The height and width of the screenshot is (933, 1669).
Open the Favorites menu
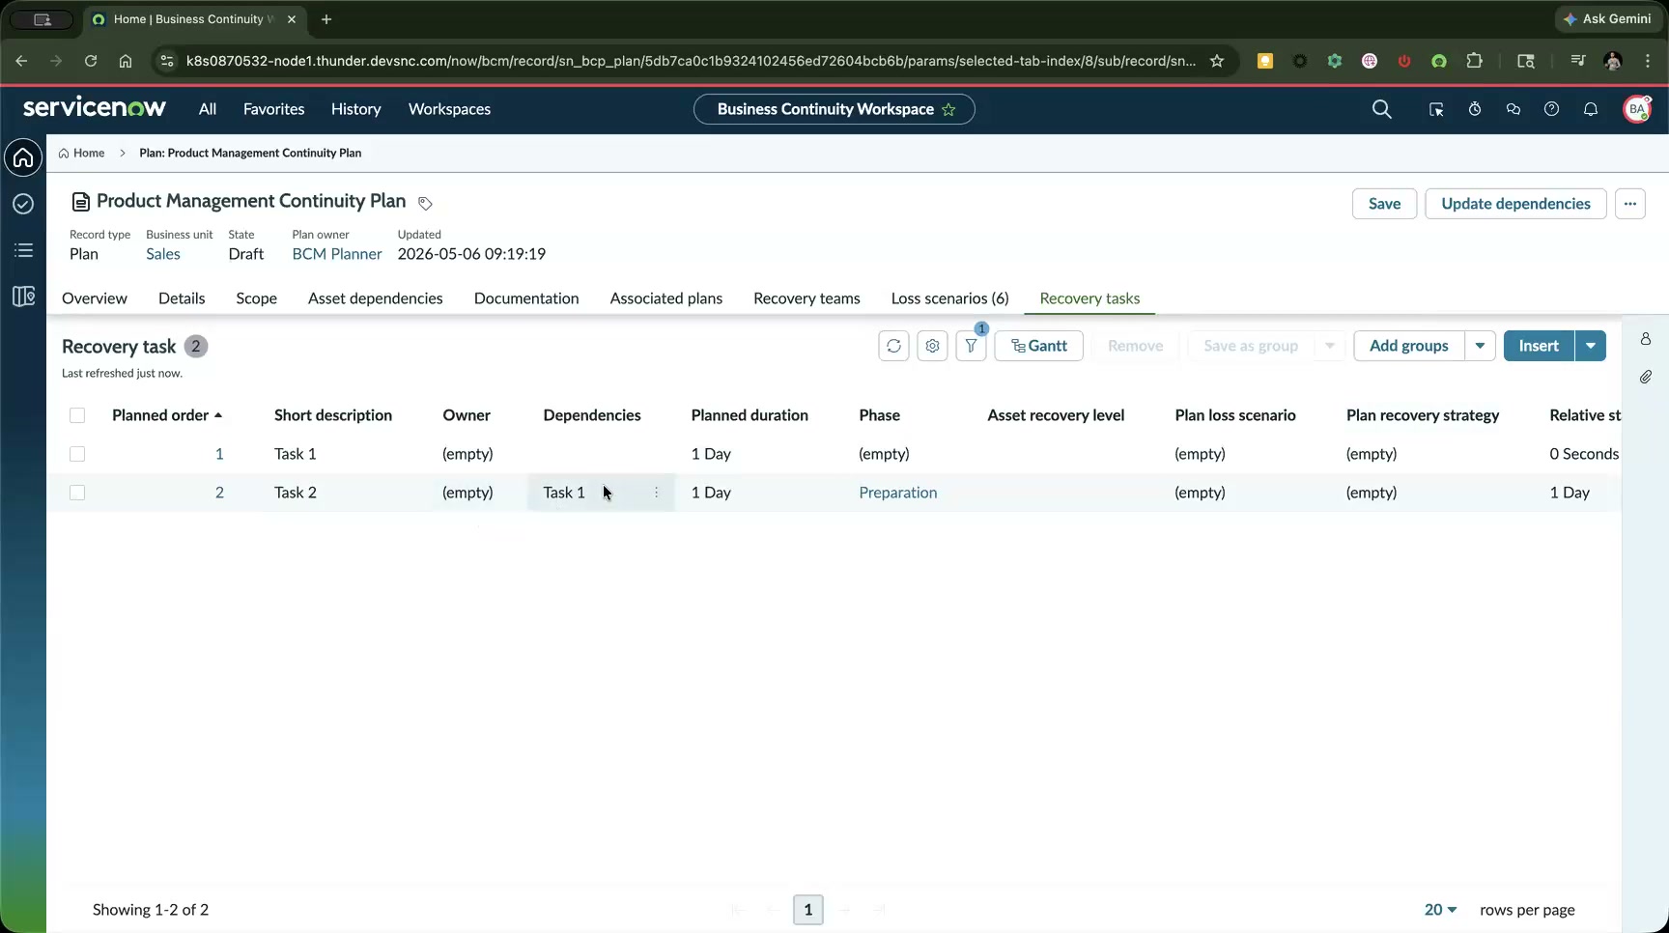(x=274, y=109)
